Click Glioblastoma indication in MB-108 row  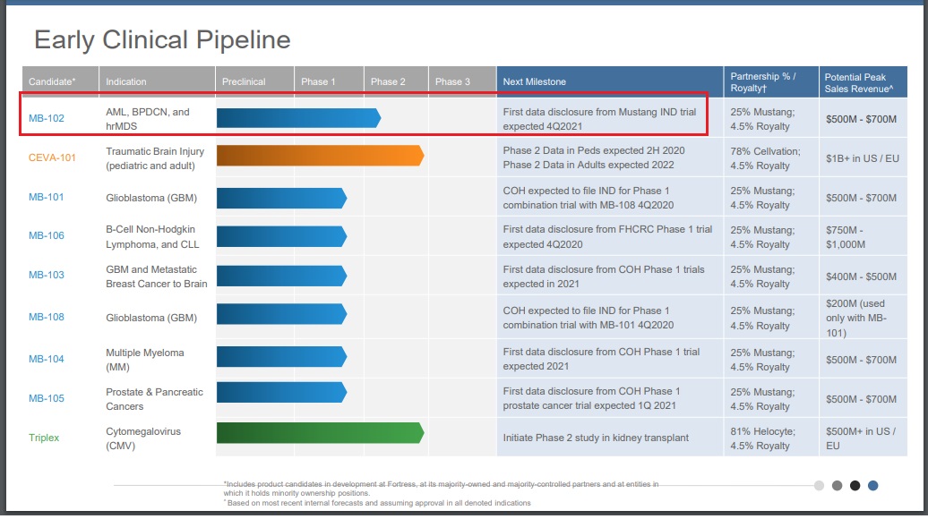coord(151,318)
